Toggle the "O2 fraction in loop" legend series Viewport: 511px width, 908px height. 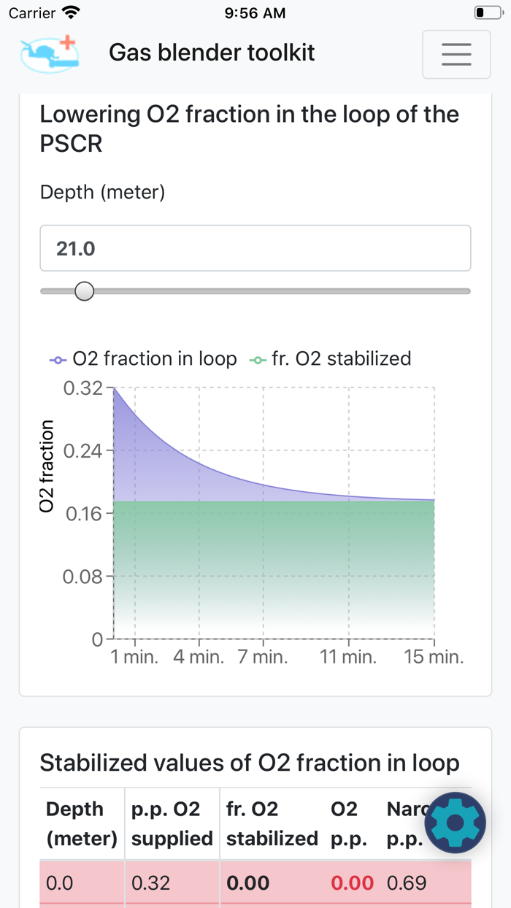(143, 359)
